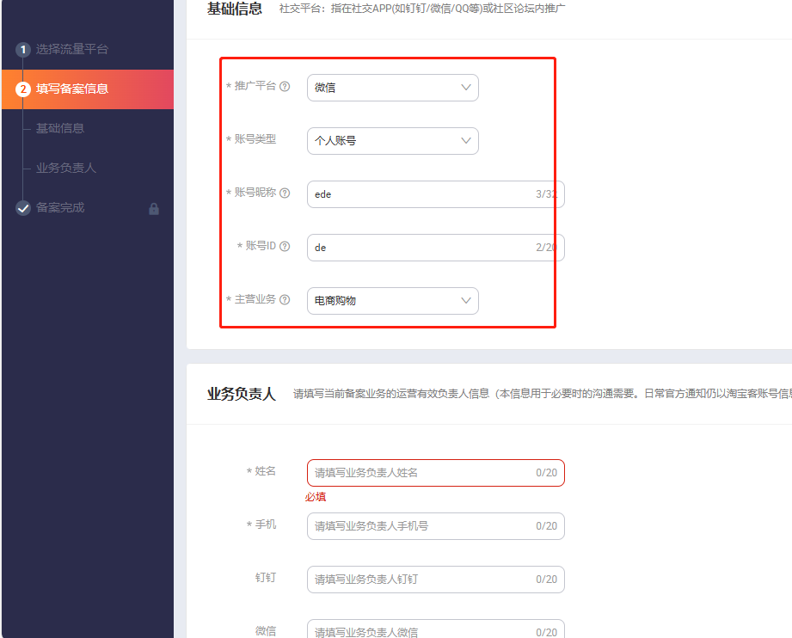Click the step 2 number circle icon

click(23, 89)
